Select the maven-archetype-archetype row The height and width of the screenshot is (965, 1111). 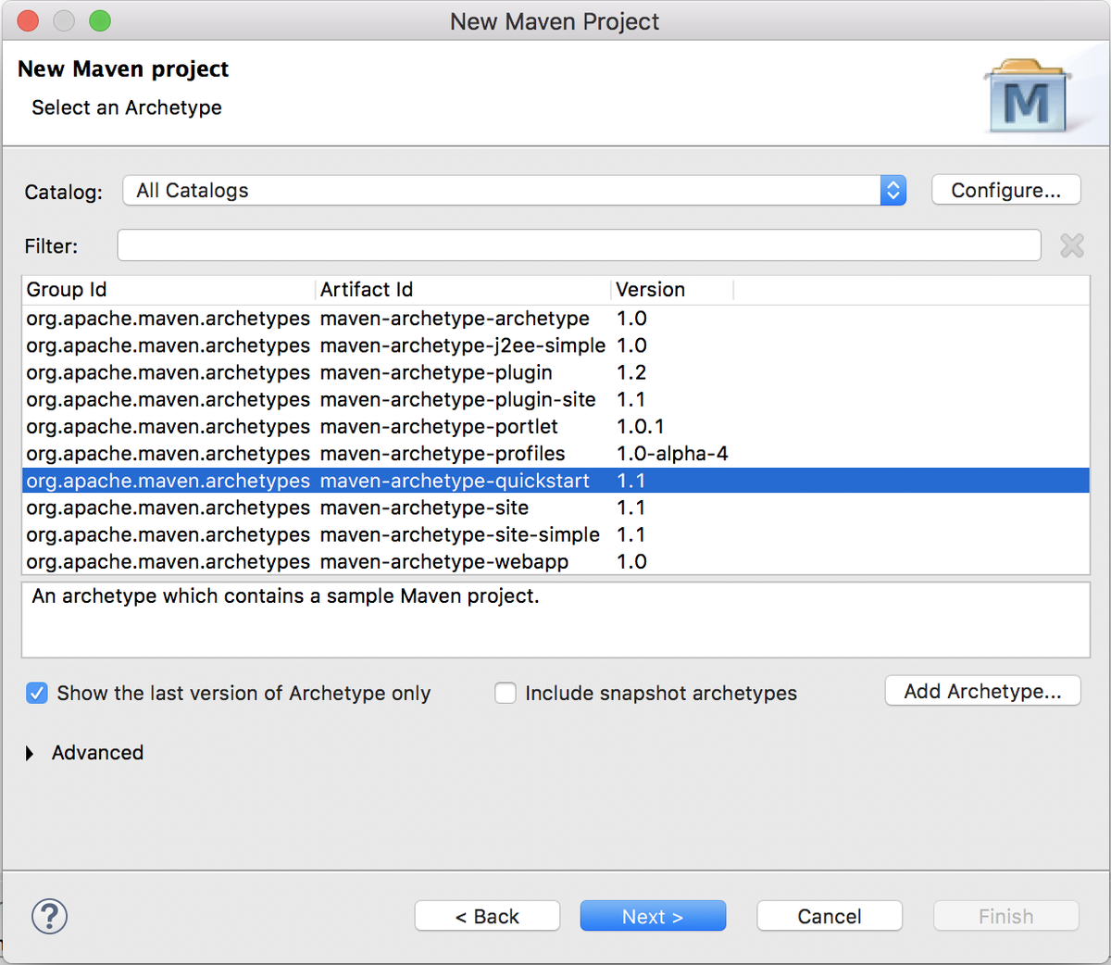555,319
